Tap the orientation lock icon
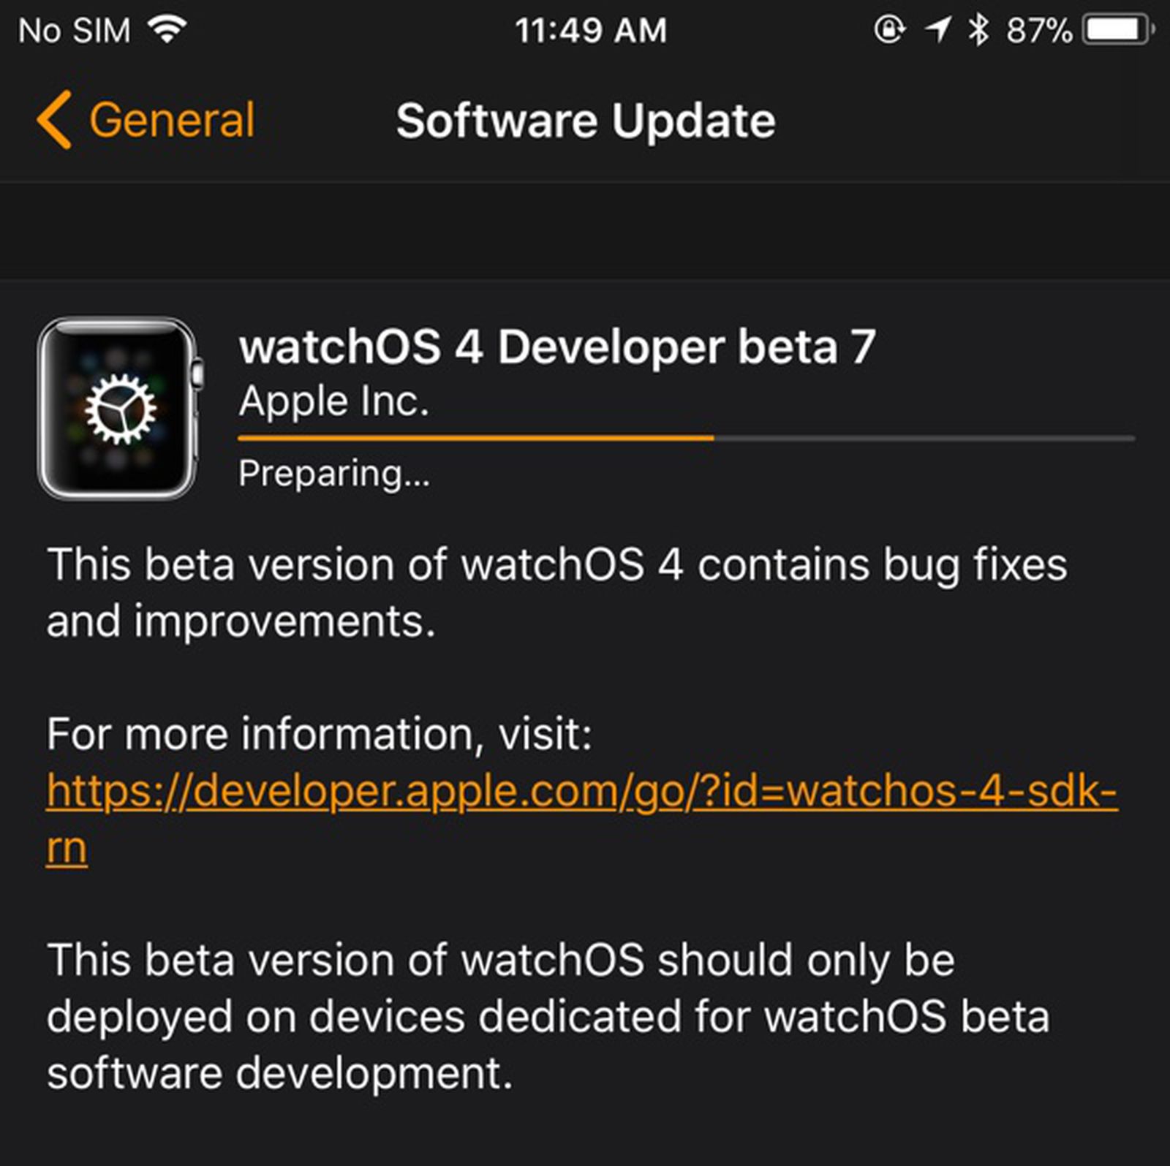This screenshot has height=1166, width=1170. click(888, 28)
